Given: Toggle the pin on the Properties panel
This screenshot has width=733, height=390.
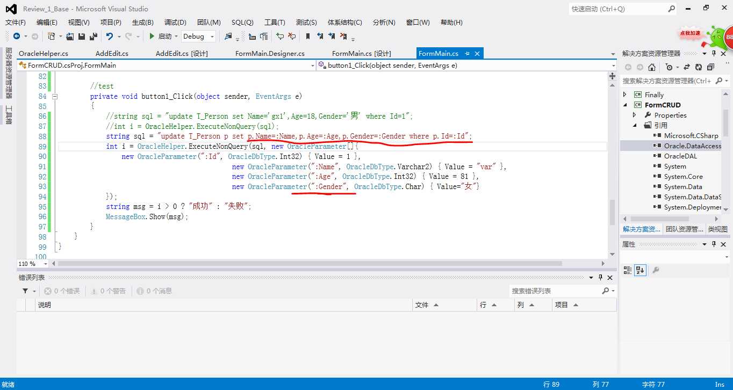Looking at the screenshot, I should [x=714, y=244].
